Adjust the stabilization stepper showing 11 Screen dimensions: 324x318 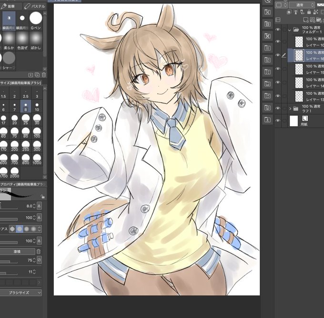point(34,272)
